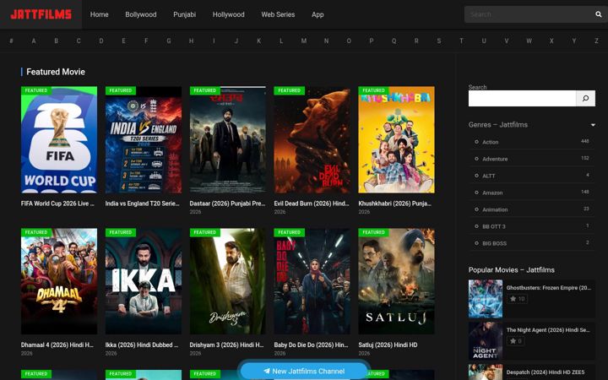
Task: Open the Dhamaal 4 poster
Action: [x=59, y=281]
